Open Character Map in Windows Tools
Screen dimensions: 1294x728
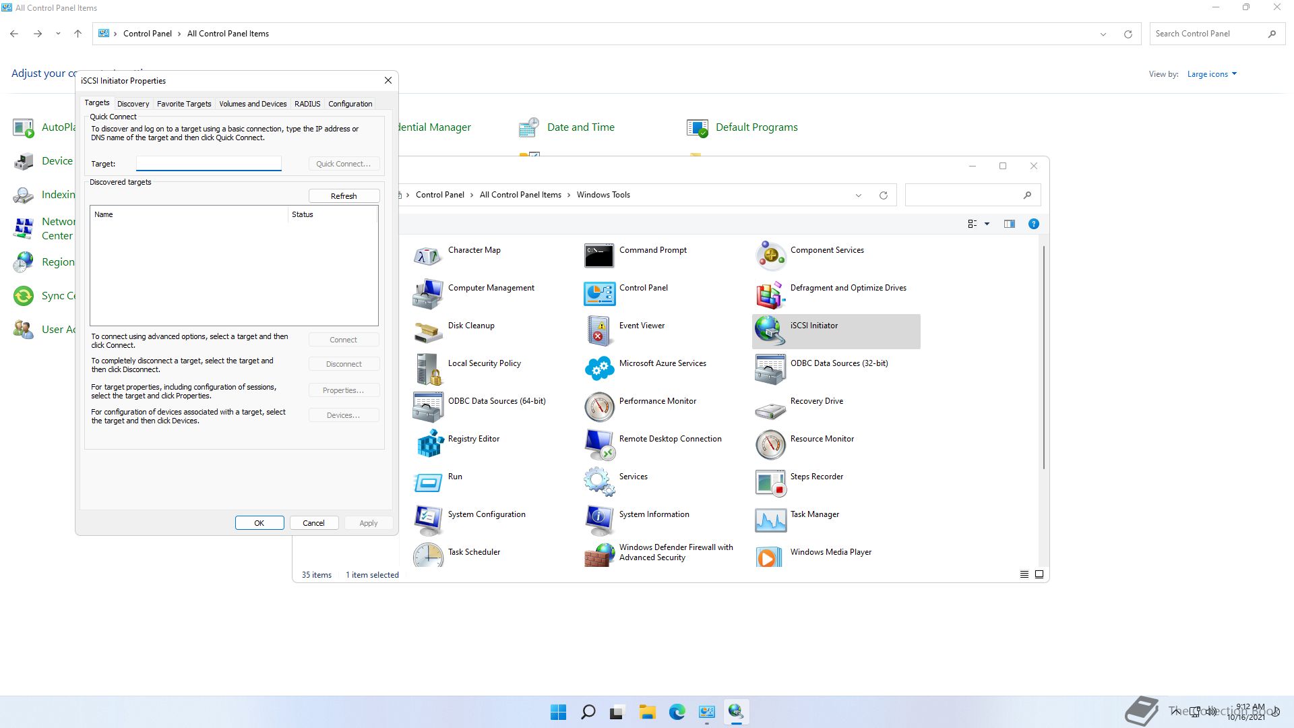coord(428,256)
